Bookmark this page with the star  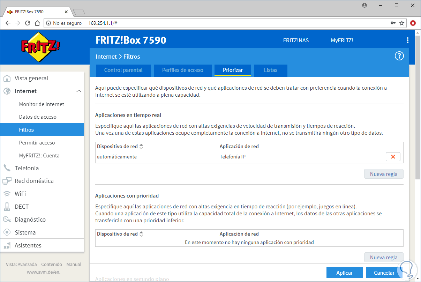click(x=402, y=23)
